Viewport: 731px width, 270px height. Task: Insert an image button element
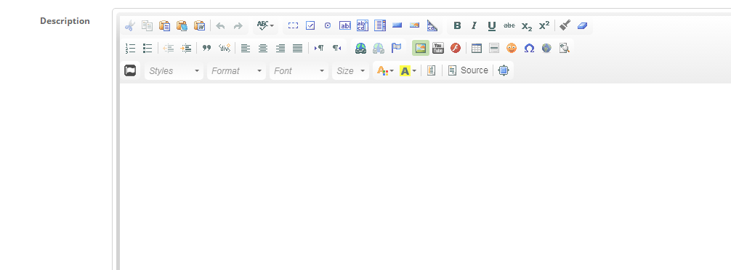(414, 25)
